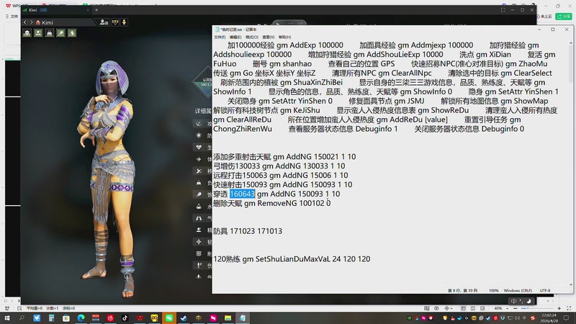This screenshot has height=324, width=576.
Task: Click the 添加多重射击天赋 line
Action: [x=284, y=157]
